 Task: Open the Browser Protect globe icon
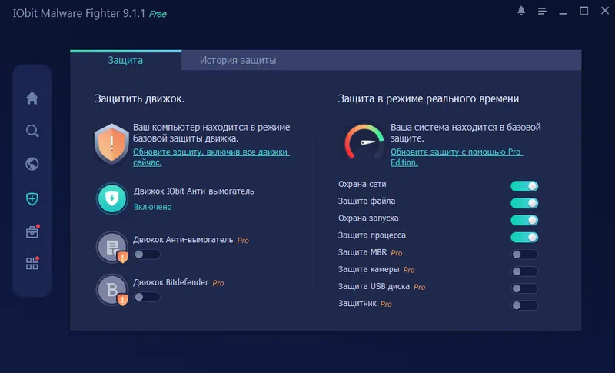[32, 164]
